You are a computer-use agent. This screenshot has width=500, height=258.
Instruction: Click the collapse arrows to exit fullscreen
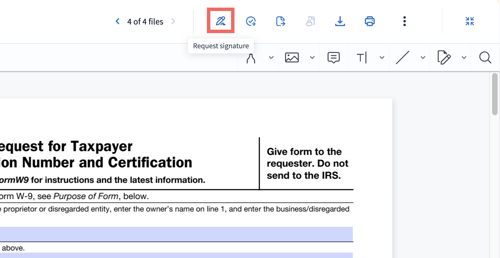click(x=470, y=21)
